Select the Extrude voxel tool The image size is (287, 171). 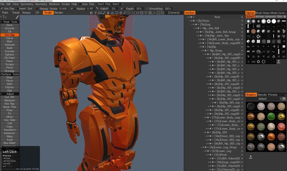(x=9, y=51)
